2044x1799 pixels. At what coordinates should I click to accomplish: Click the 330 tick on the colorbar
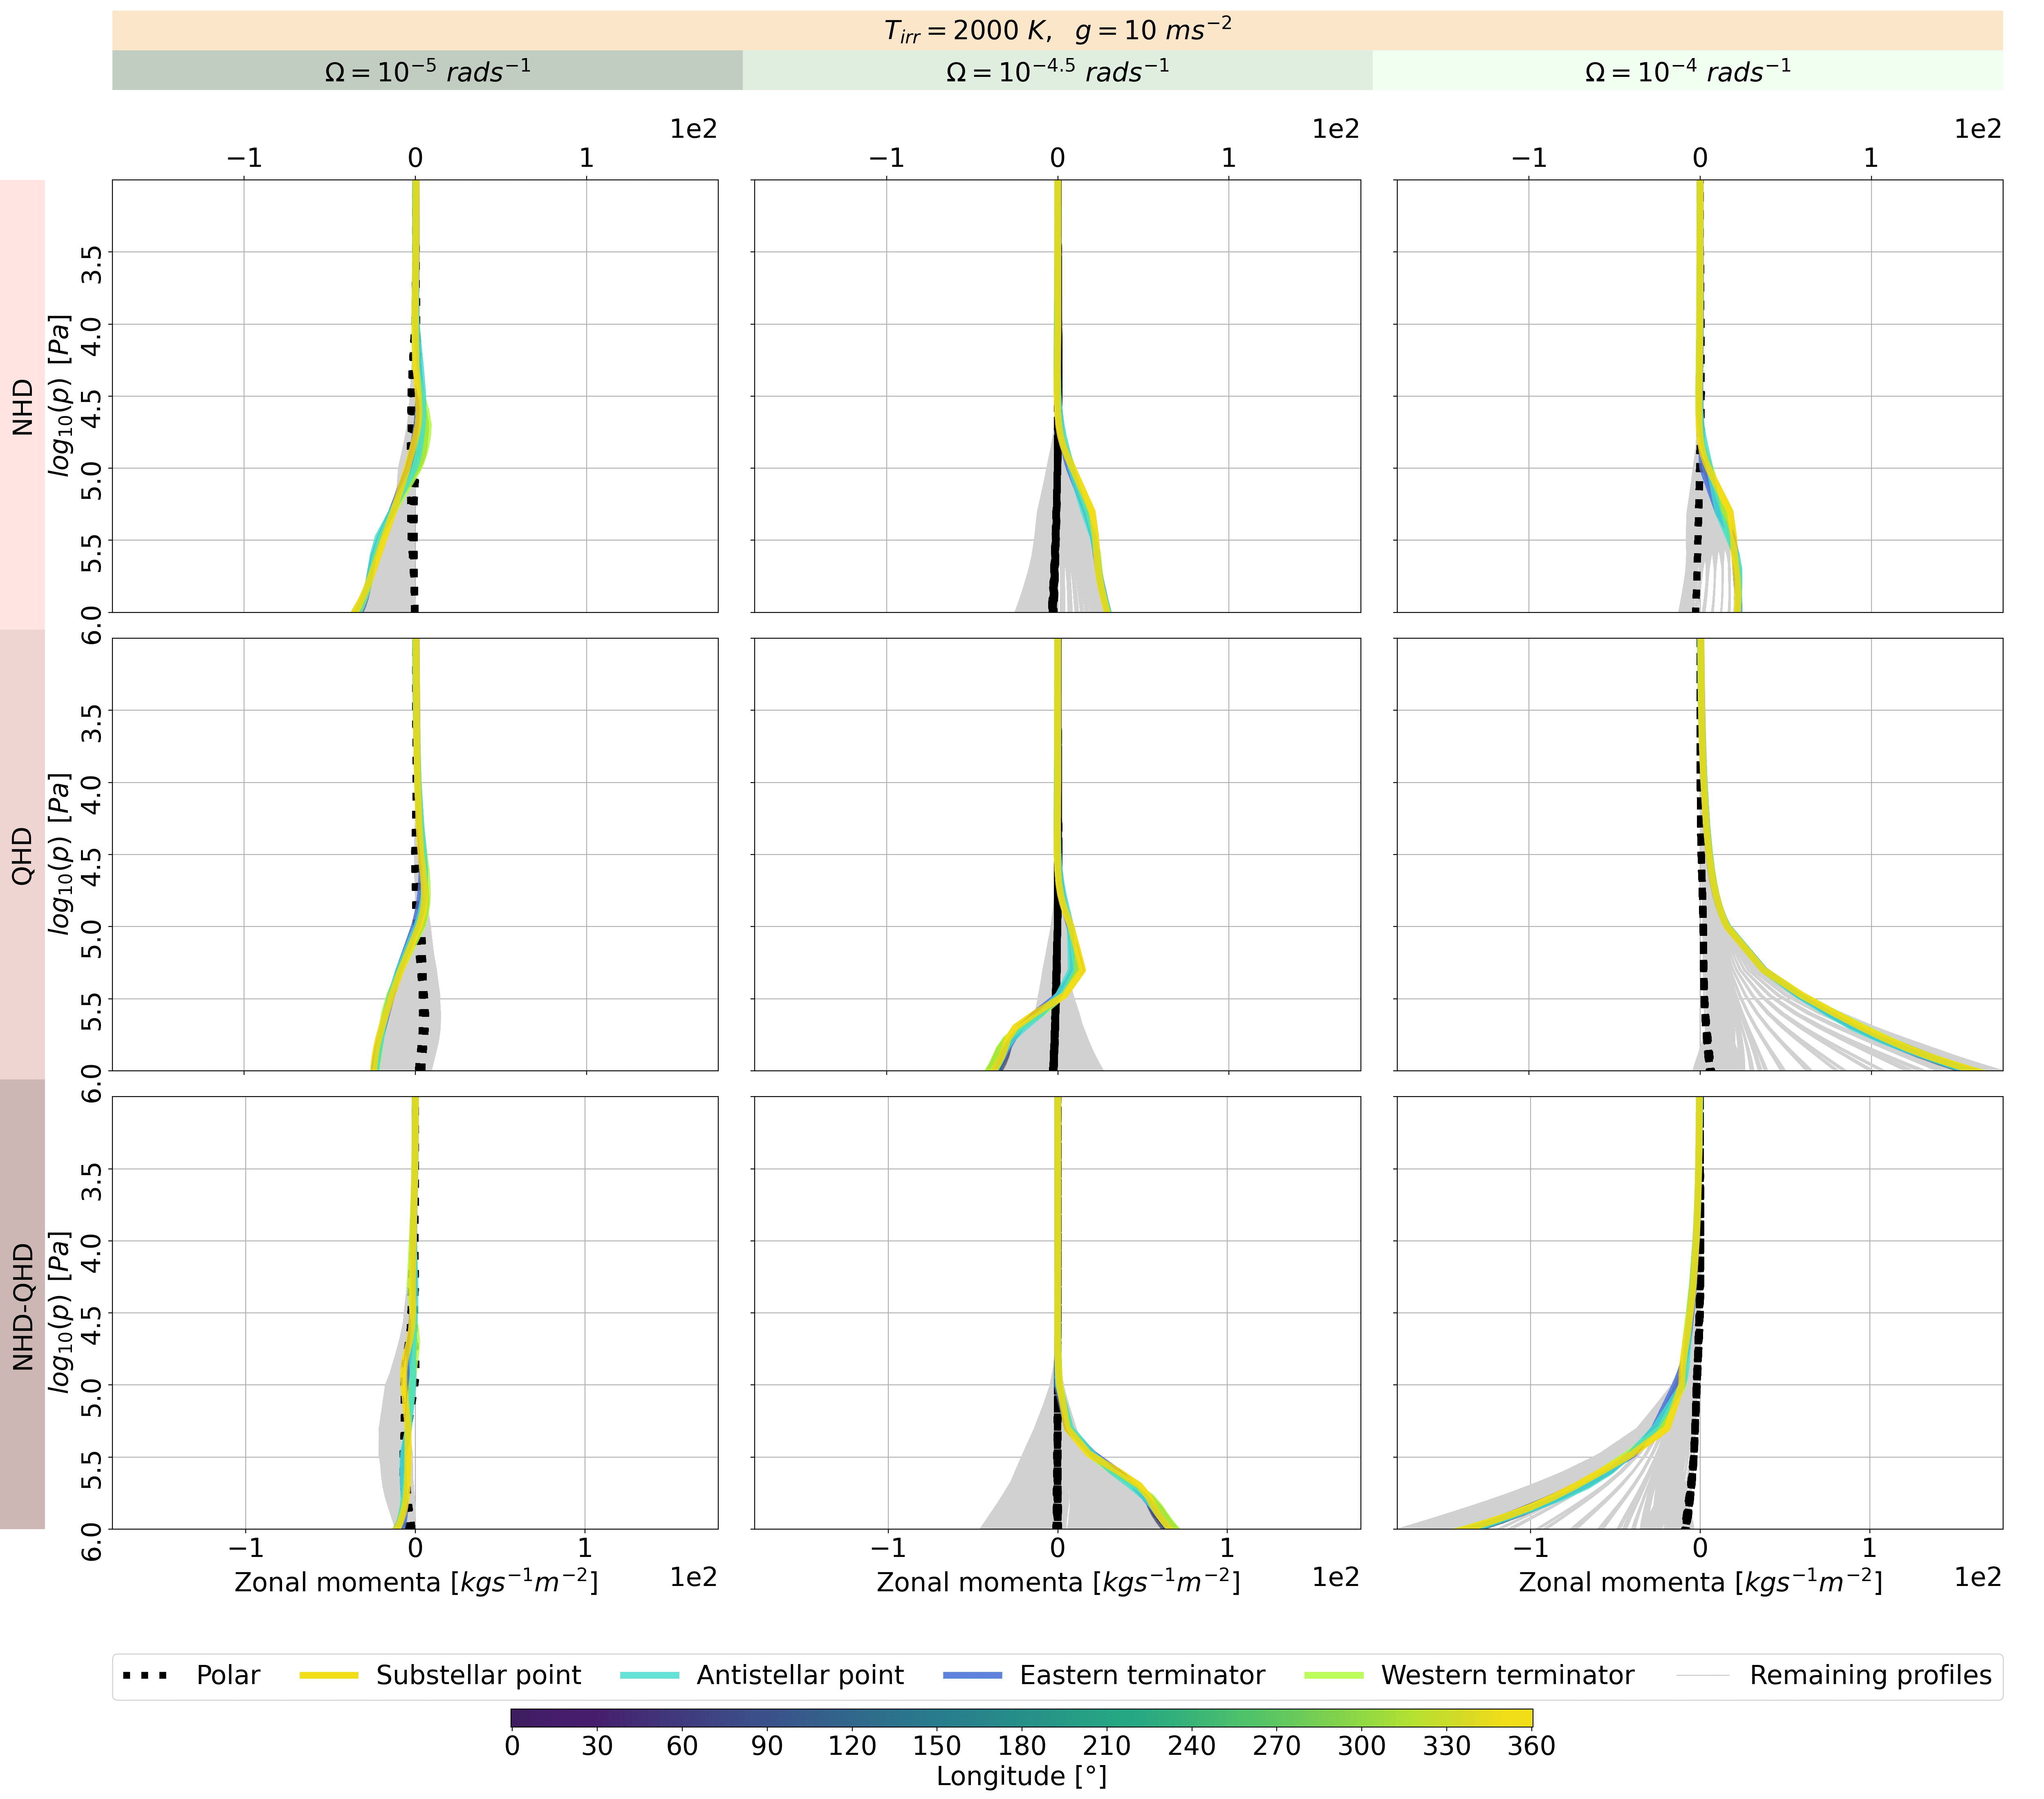(1447, 1746)
